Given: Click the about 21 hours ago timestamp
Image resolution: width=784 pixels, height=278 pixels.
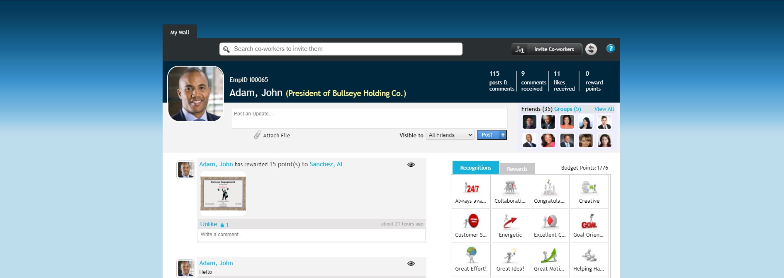Looking at the screenshot, I should [x=402, y=224].
